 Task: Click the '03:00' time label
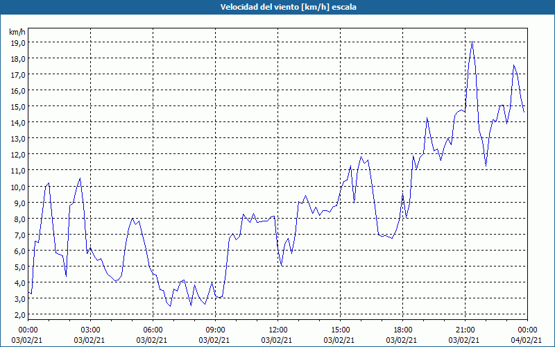90,330
